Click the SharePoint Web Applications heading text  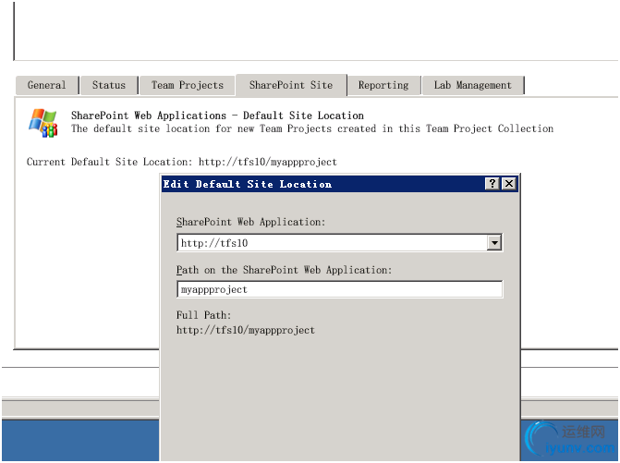(x=217, y=116)
